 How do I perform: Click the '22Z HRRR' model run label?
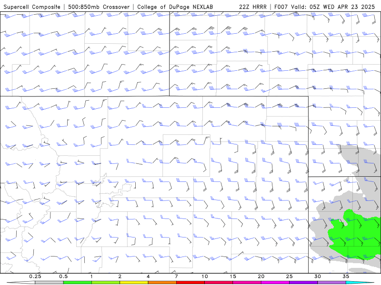(x=253, y=7)
